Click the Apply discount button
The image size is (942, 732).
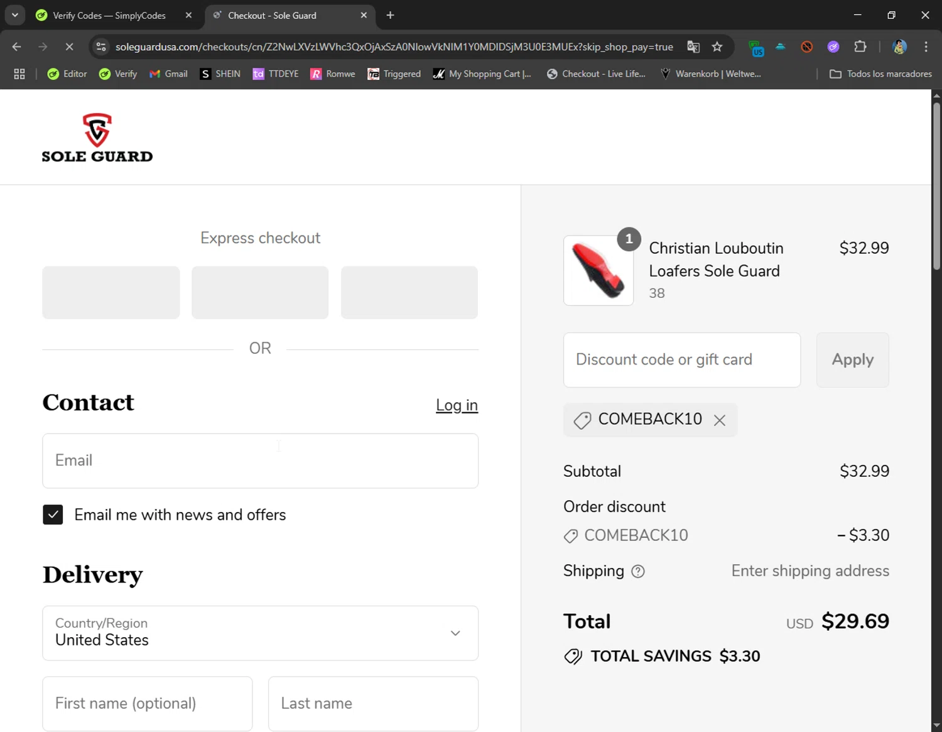pyautogui.click(x=852, y=360)
